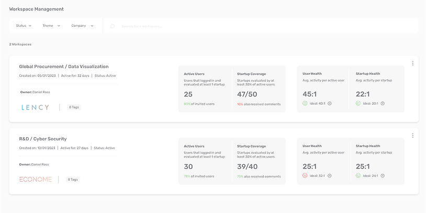This screenshot has width=426, height=213.
Task: Click the Active Users value 30
Action: 188,166
